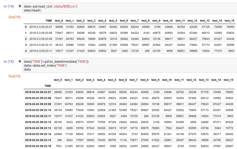
Task: Select value 89042 in the 09:23:15 row
Action: tap(192, 140)
